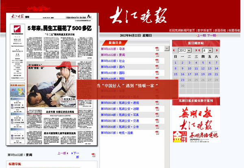Go to next issue 下一期
The image size is (244, 168).
click(211, 35)
